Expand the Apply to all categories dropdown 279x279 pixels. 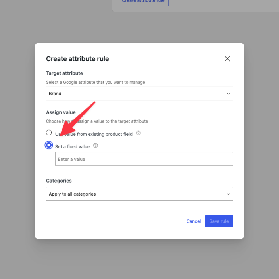point(139,194)
